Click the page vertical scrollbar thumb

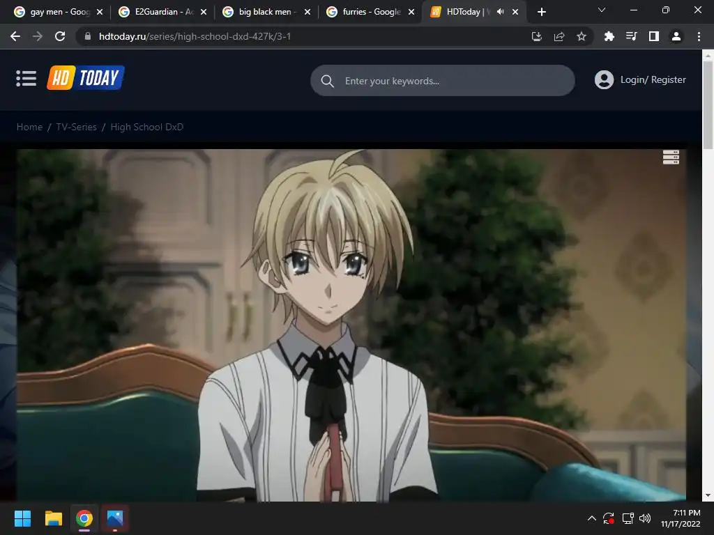[708, 104]
